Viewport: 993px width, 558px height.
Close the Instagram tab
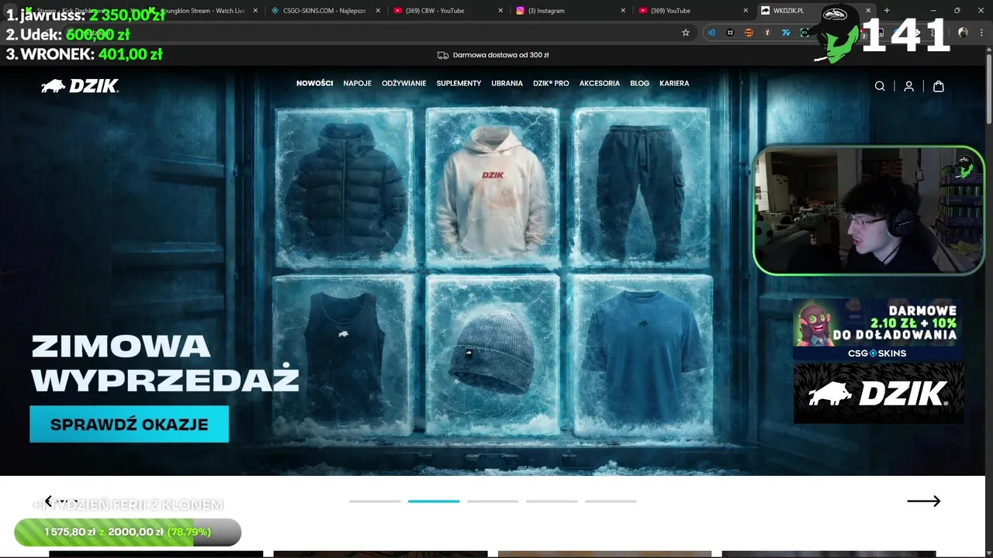click(623, 11)
